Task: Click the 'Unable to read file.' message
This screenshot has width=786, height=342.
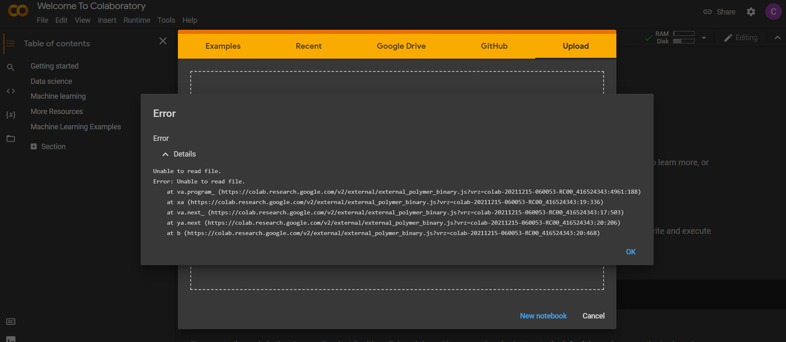Action: (x=187, y=171)
